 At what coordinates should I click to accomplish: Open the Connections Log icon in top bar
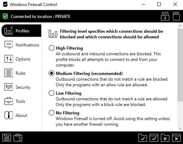coord(176,16)
